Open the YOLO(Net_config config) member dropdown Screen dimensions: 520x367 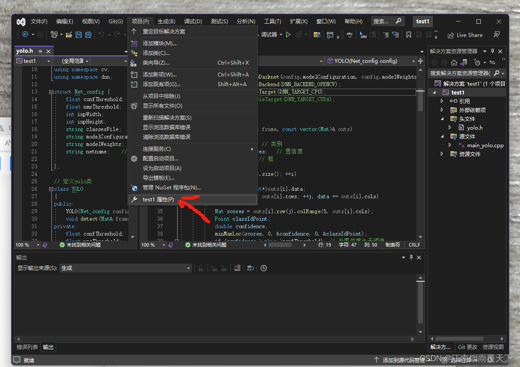(x=371, y=61)
